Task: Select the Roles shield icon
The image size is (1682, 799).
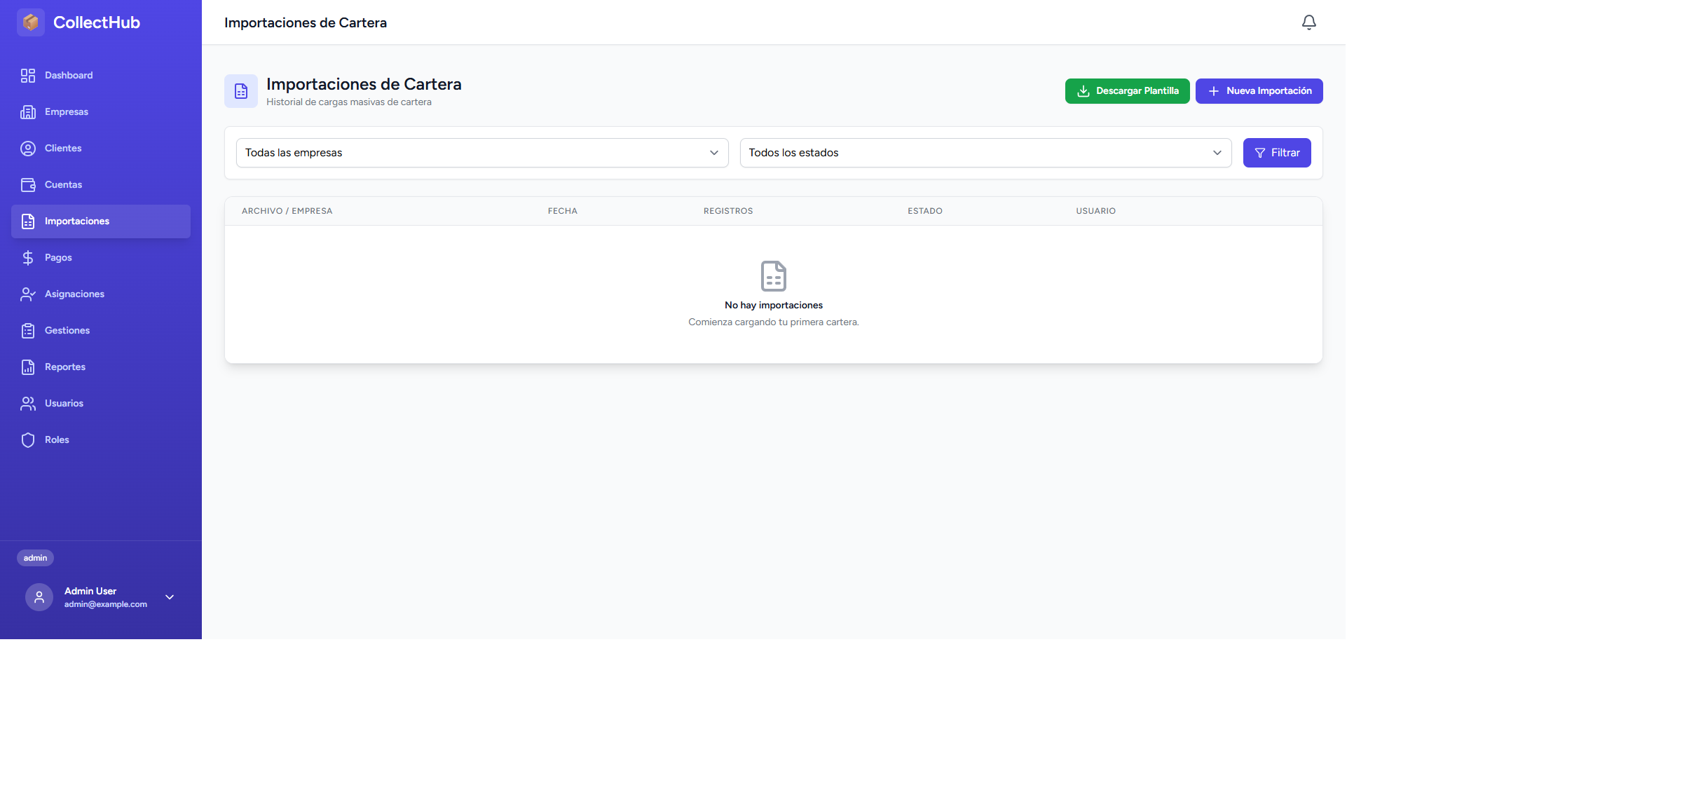Action: point(28,439)
